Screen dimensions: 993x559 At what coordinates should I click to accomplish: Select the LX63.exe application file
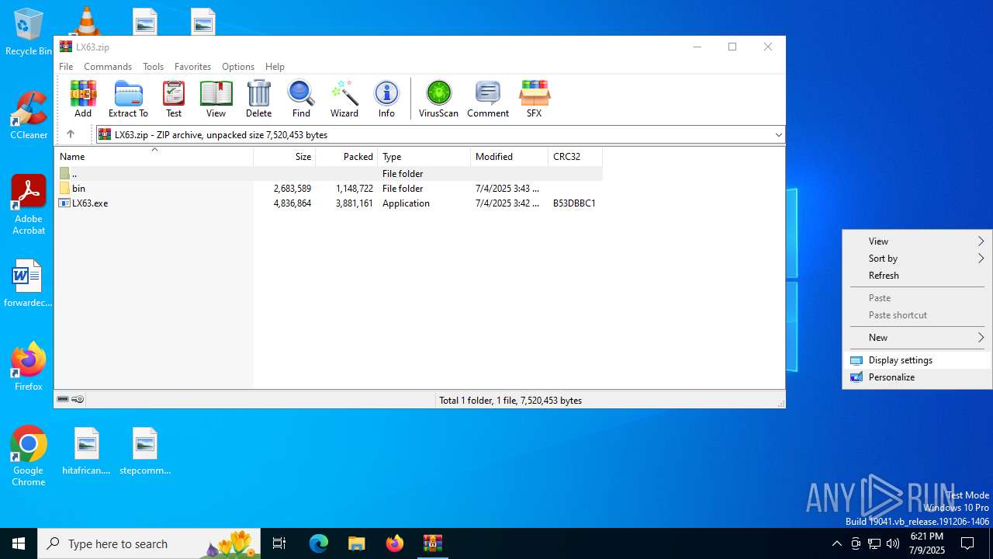(90, 203)
